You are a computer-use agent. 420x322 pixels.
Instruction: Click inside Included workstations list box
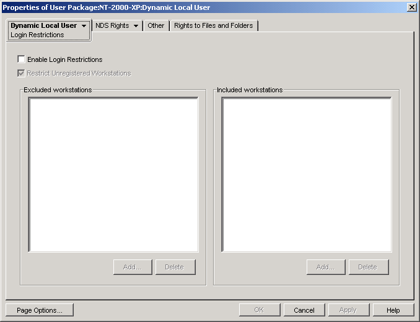(307, 175)
